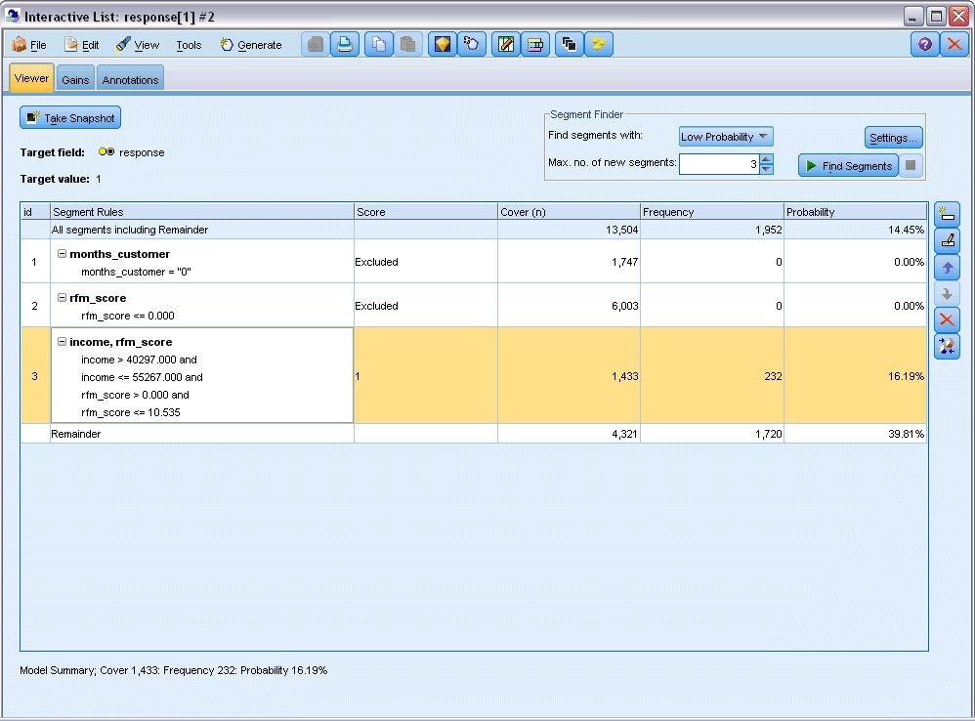The image size is (975, 721).
Task: Click the stop square next to Find Segments
Action: [911, 165]
